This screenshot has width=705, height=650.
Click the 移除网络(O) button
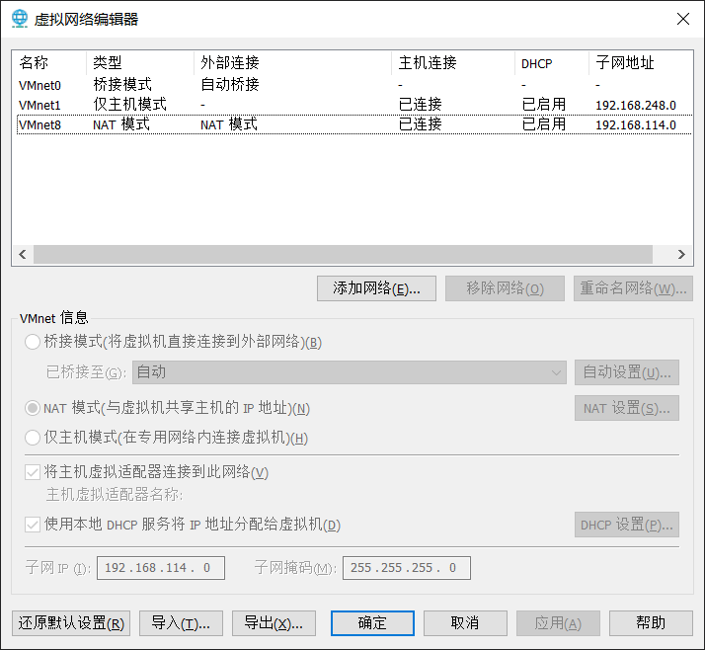point(505,288)
